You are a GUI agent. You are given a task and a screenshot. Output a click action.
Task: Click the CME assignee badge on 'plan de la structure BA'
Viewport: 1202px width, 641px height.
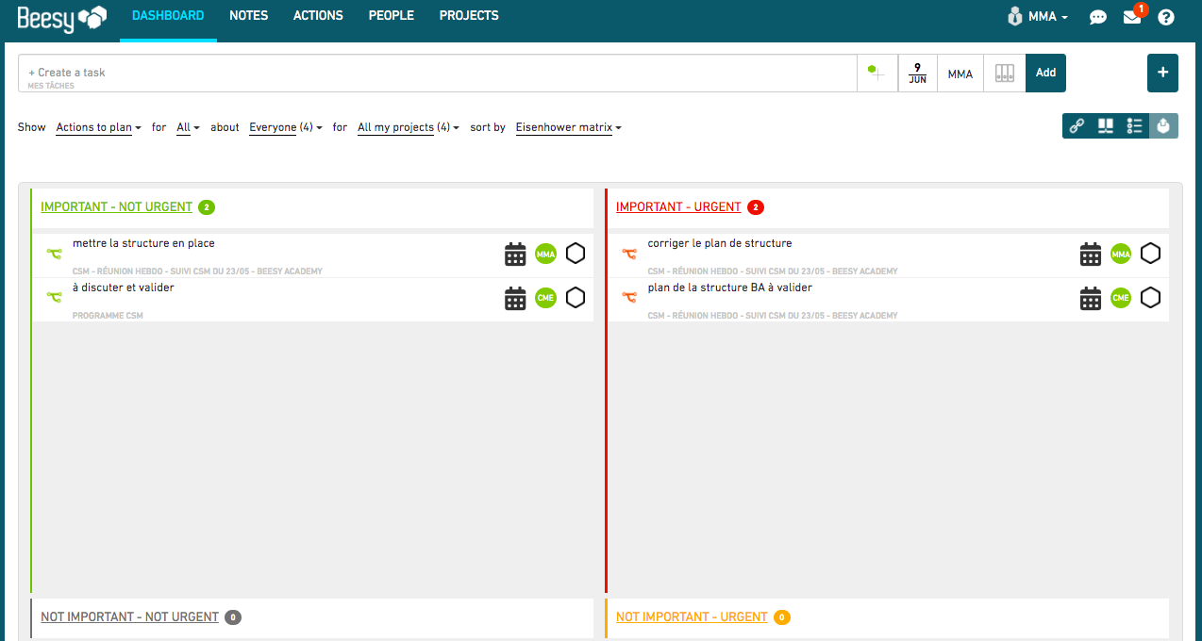[1120, 298]
